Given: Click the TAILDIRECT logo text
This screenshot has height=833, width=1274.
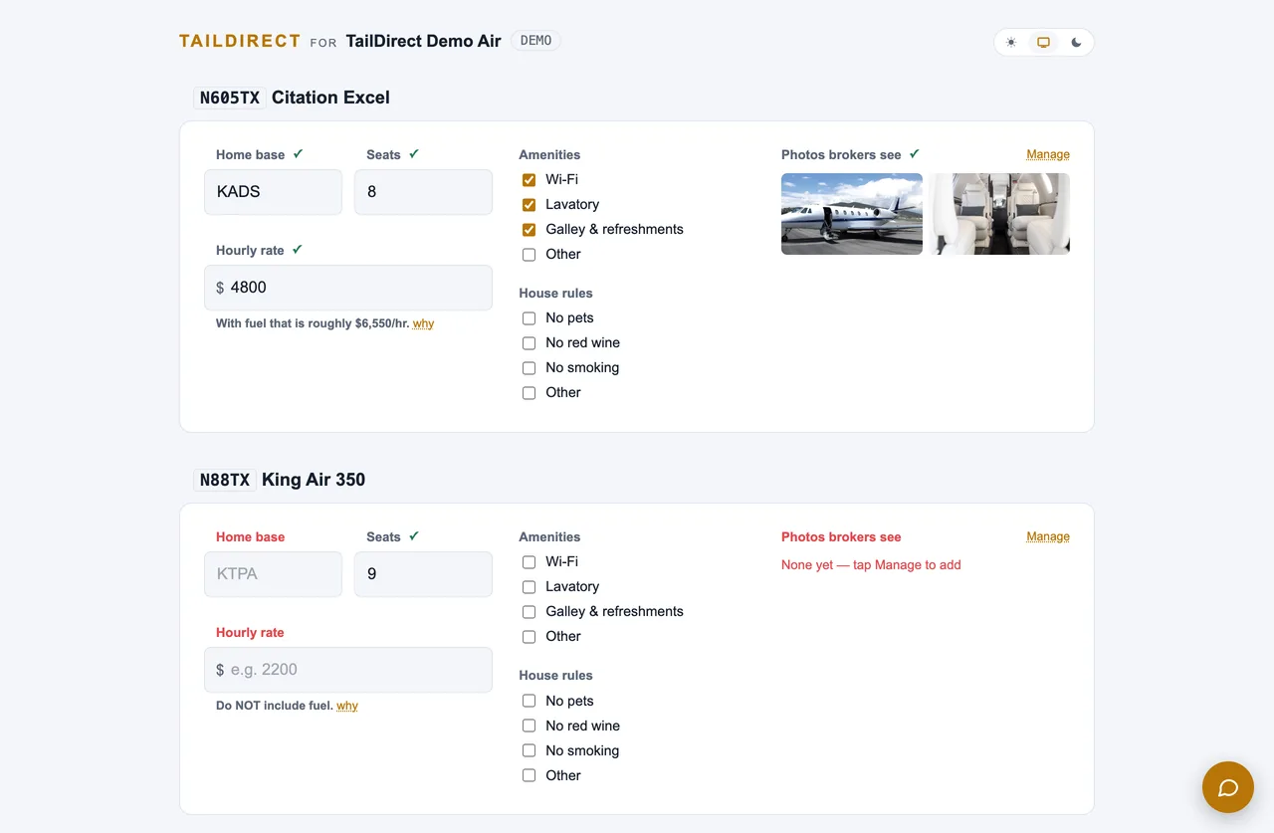Looking at the screenshot, I should [x=240, y=41].
